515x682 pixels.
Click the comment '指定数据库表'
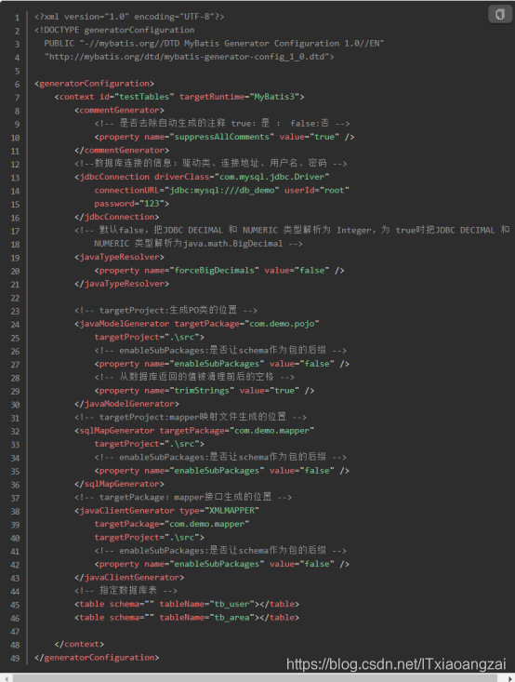(128, 591)
